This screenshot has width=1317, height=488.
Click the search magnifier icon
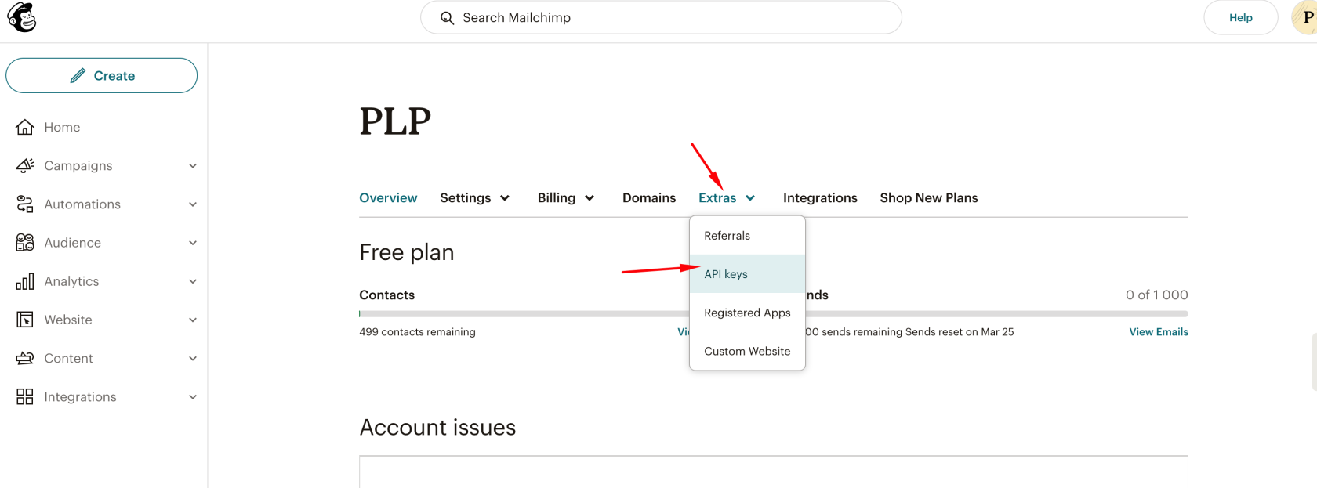(447, 18)
